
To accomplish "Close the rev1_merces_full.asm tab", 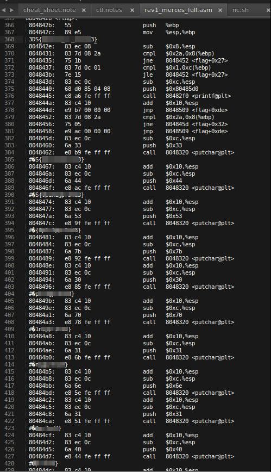I will (220, 10).
